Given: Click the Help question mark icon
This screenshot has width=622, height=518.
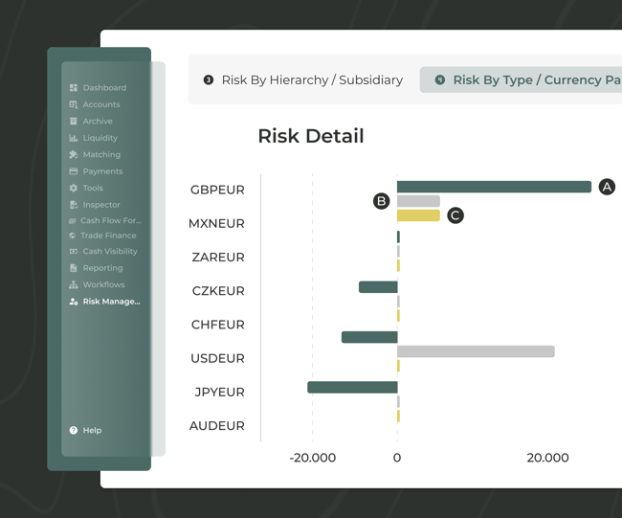Looking at the screenshot, I should (74, 430).
